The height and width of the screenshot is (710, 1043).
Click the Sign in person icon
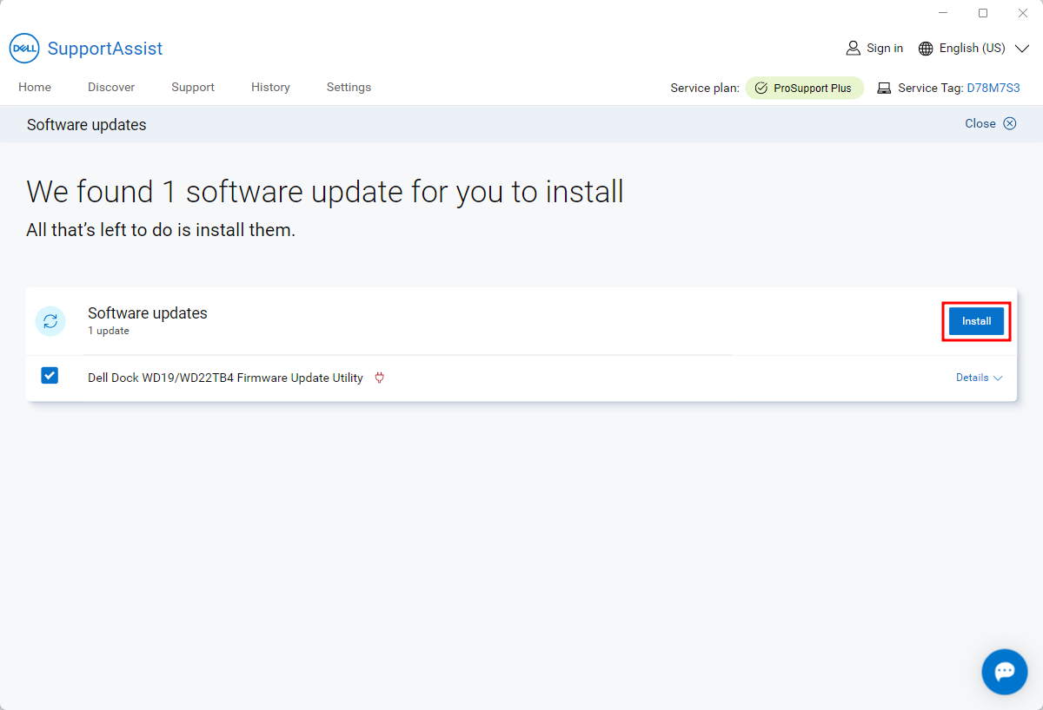tap(854, 48)
